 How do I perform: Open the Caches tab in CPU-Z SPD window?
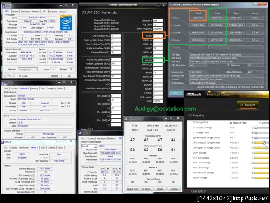click(x=91, y=138)
